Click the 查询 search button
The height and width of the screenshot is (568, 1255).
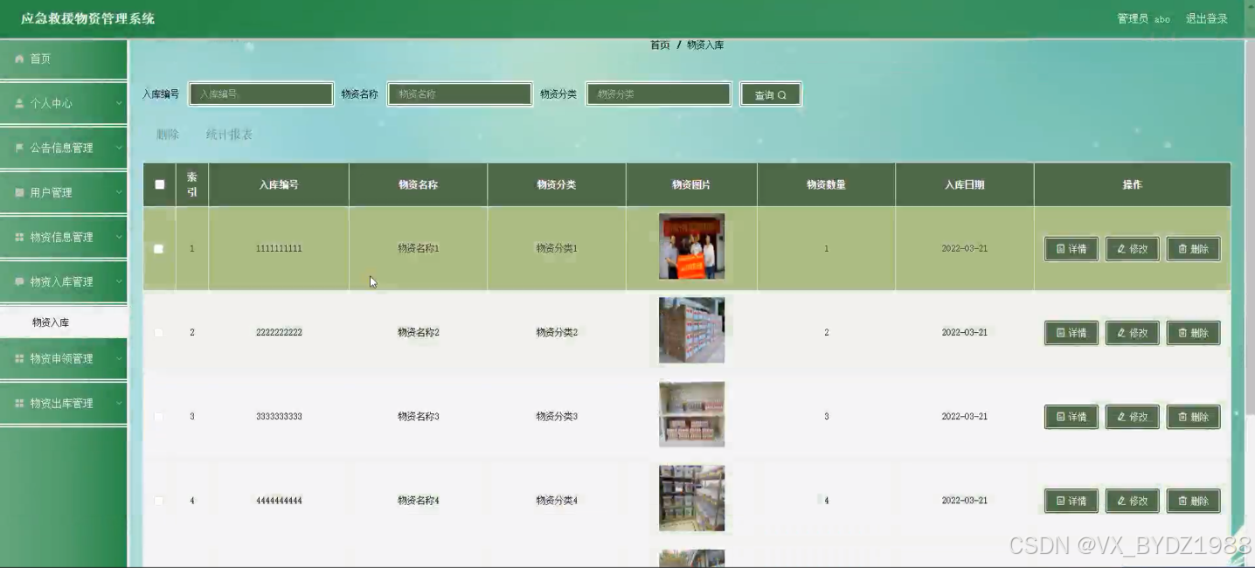pos(770,94)
